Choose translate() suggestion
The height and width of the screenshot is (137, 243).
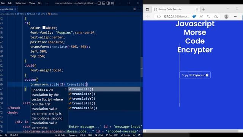(104, 89)
